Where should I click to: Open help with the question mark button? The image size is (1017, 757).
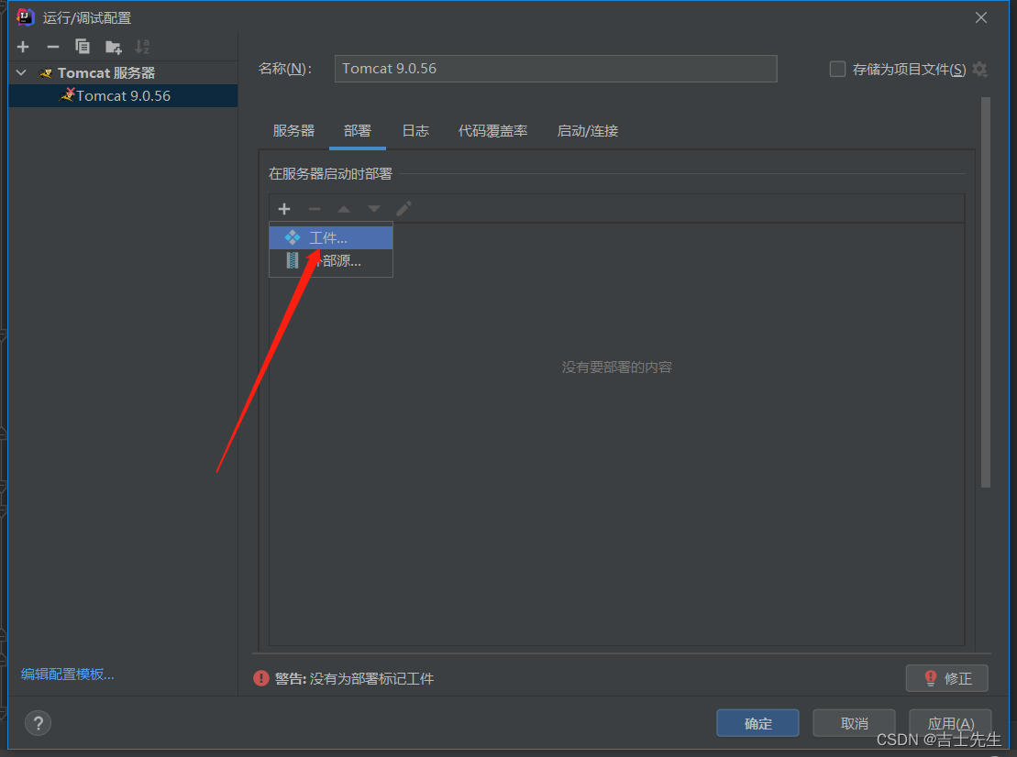(x=38, y=723)
